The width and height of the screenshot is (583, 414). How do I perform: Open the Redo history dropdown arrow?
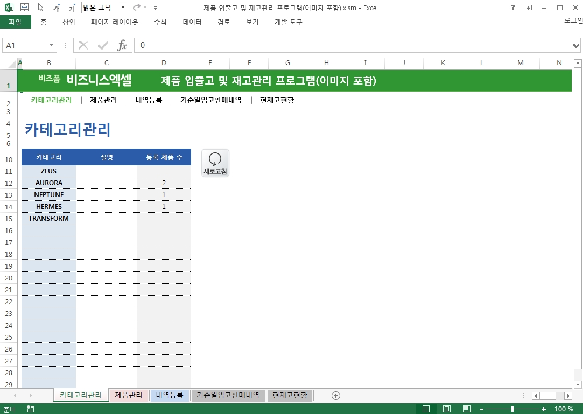[x=145, y=8]
